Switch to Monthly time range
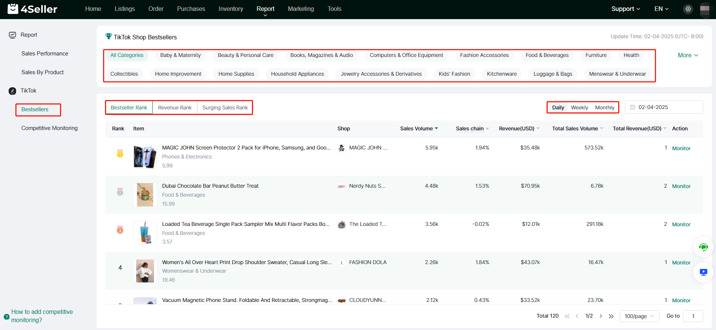The width and height of the screenshot is (716, 330). [x=604, y=108]
